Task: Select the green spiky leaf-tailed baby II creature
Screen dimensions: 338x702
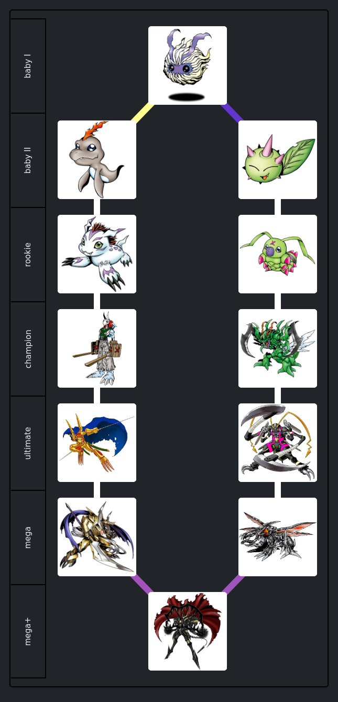Action: (x=278, y=160)
